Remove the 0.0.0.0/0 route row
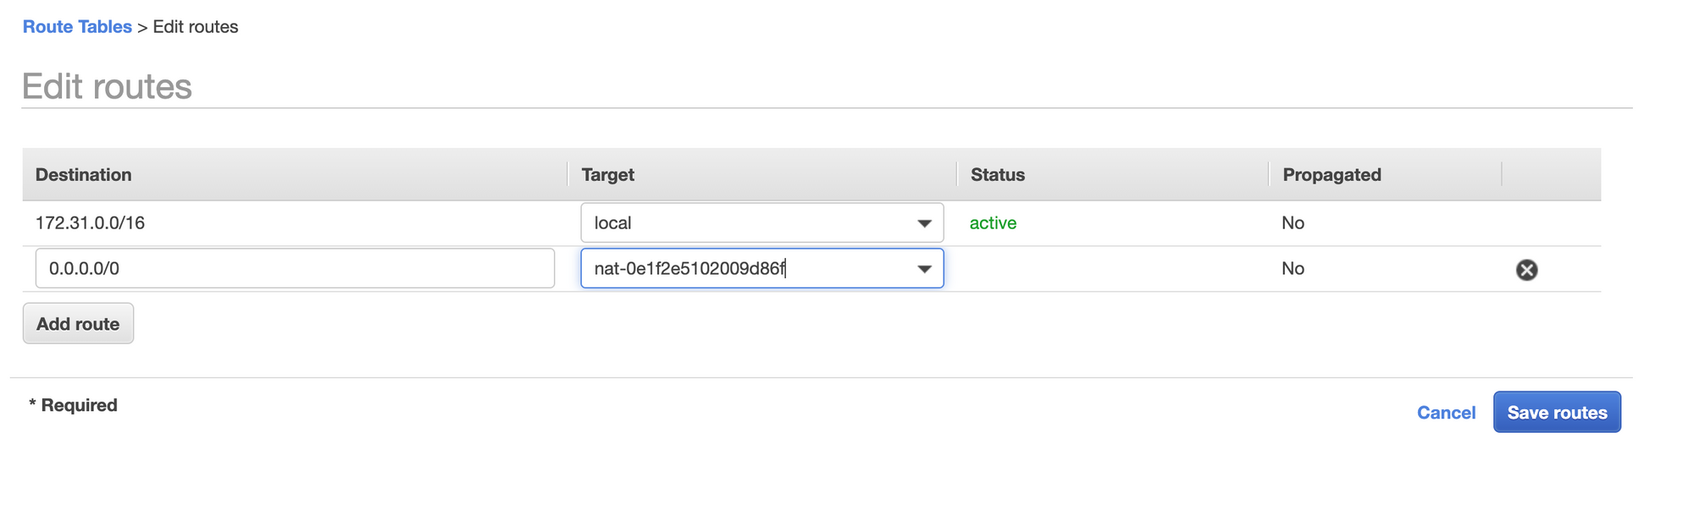The image size is (1694, 515). [x=1526, y=270]
